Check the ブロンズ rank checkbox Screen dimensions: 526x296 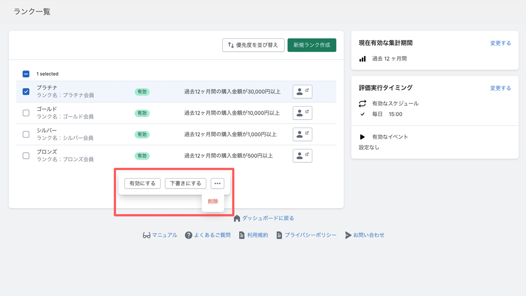(26, 155)
